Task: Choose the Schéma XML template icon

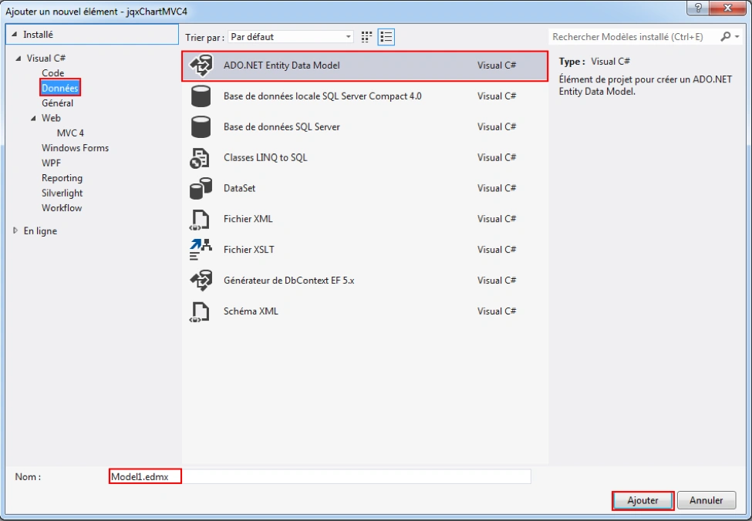Action: coord(200,311)
